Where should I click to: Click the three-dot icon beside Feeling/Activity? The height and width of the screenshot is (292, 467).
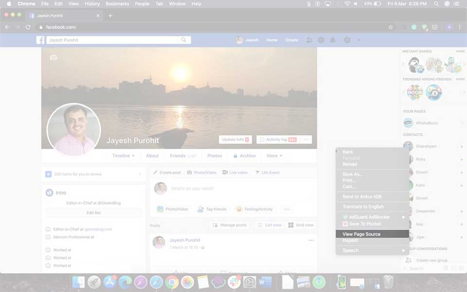click(x=287, y=209)
